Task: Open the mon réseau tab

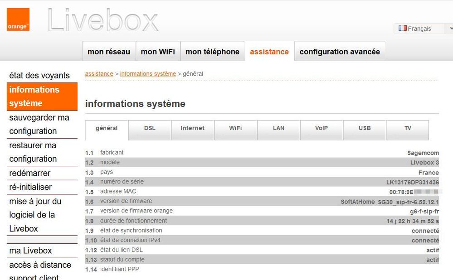Action: coord(109,51)
